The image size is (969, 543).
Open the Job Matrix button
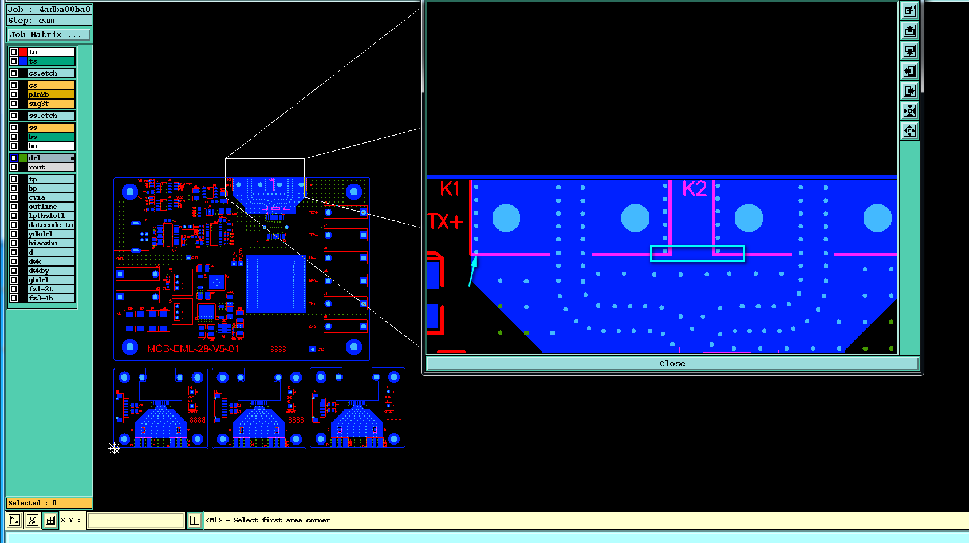click(x=49, y=35)
